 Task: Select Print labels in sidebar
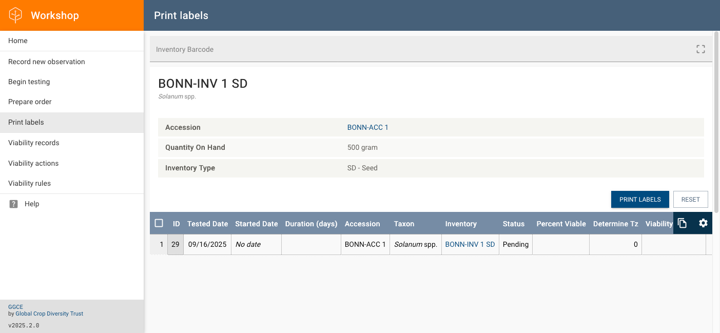click(x=72, y=122)
